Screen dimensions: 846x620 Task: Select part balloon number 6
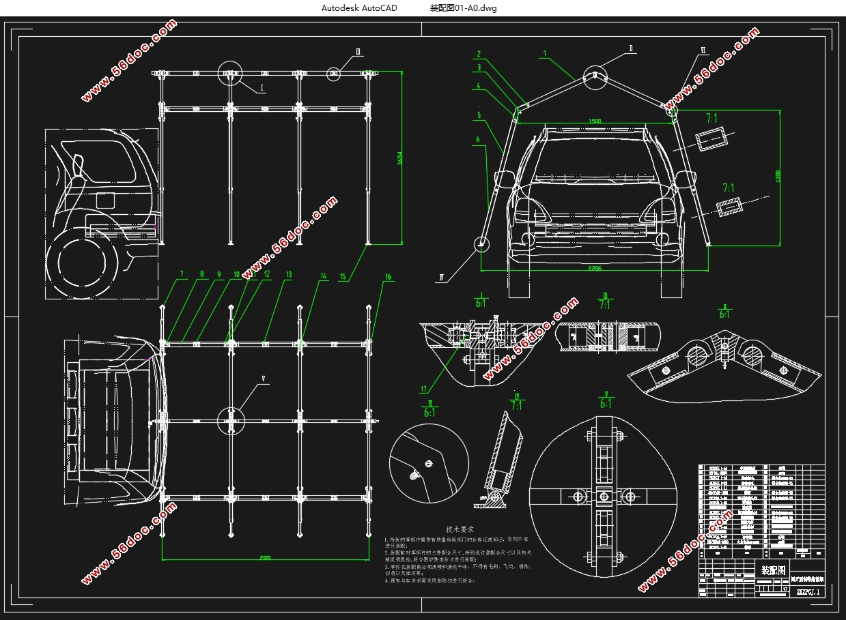click(478, 139)
